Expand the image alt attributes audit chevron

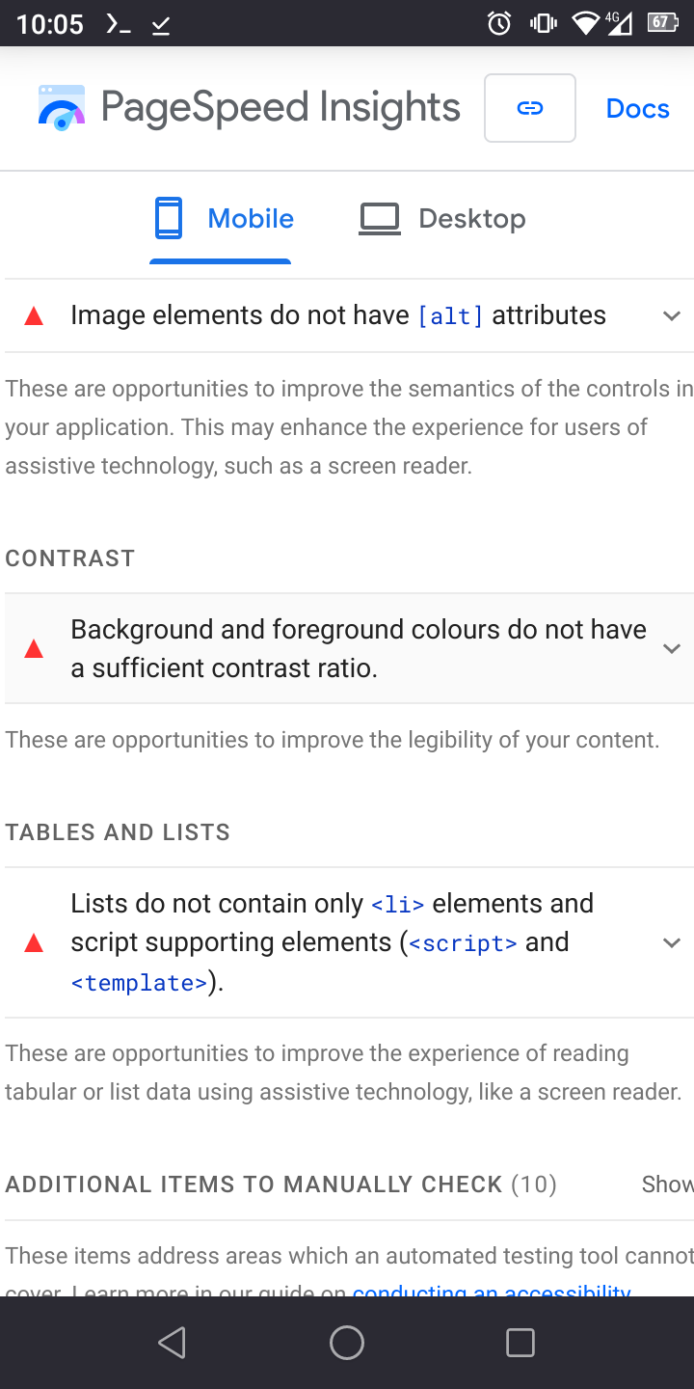click(672, 315)
